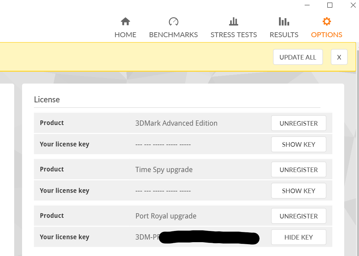Image resolution: width=359 pixels, height=256 pixels.
Task: Open the HOME tab label
Action: [x=125, y=35]
